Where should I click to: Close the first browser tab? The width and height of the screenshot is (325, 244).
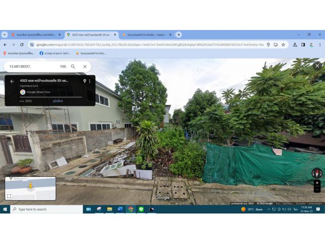pyautogui.click(x=60, y=35)
